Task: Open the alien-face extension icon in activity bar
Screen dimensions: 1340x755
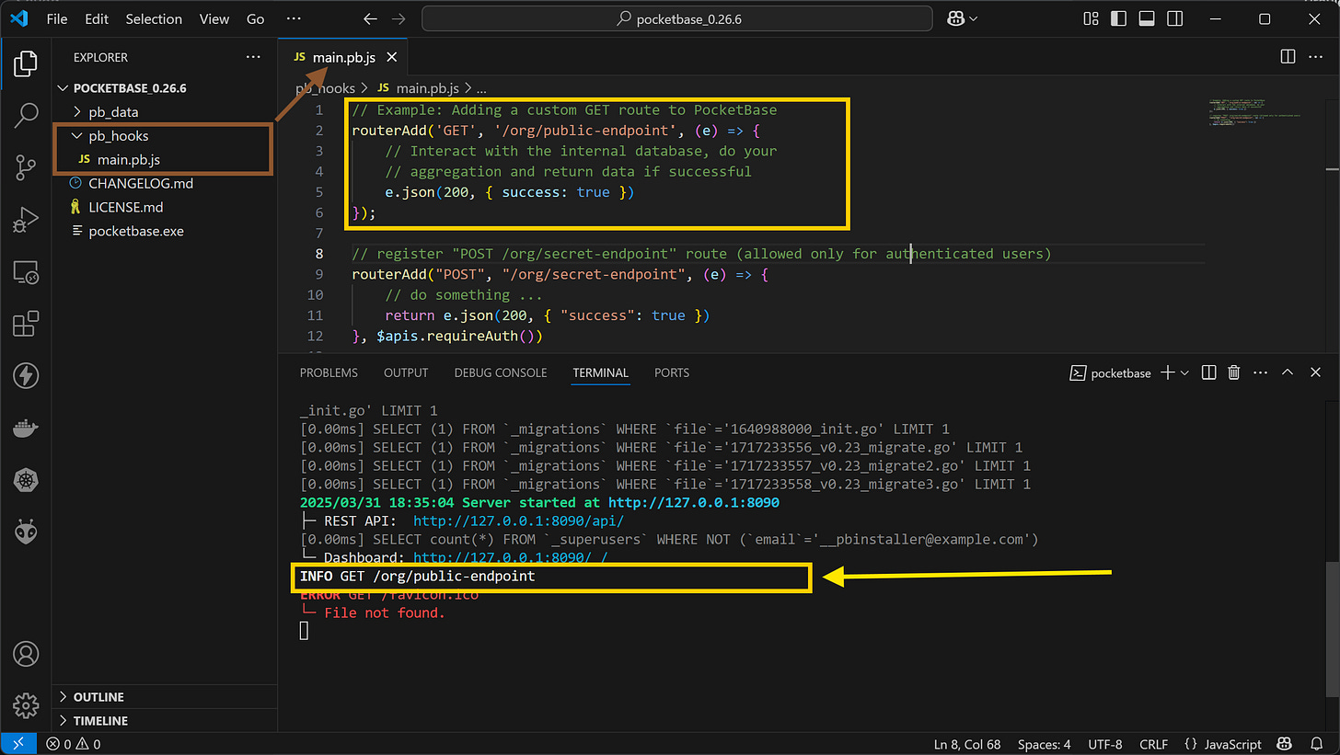Action: [x=26, y=532]
